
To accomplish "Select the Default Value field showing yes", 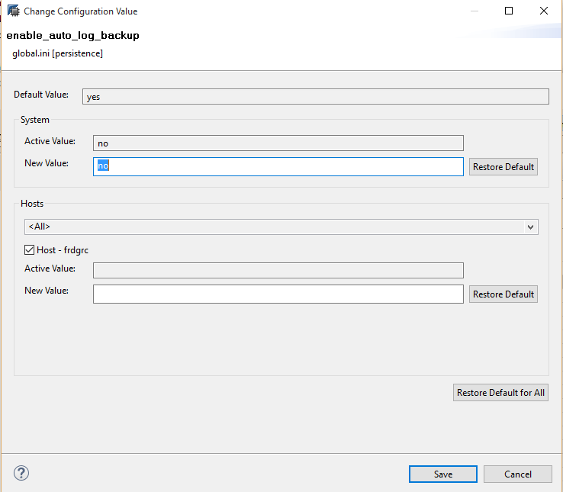I will [x=316, y=97].
